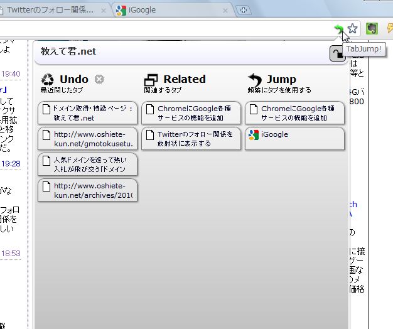This screenshot has width=393, height=329.
Task: Click the address bar field
Action: (165, 28)
